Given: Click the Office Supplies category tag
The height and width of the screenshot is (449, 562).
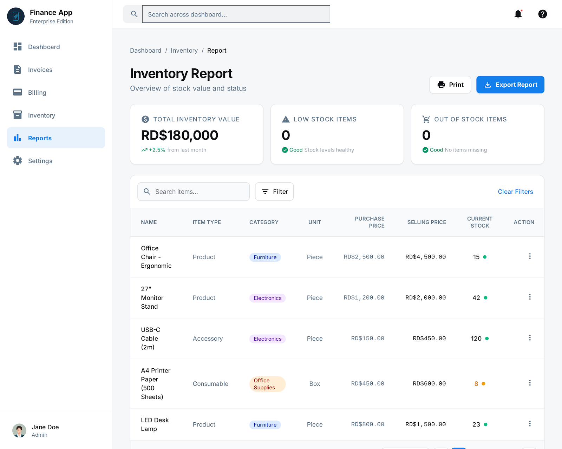Looking at the screenshot, I should tap(267, 384).
